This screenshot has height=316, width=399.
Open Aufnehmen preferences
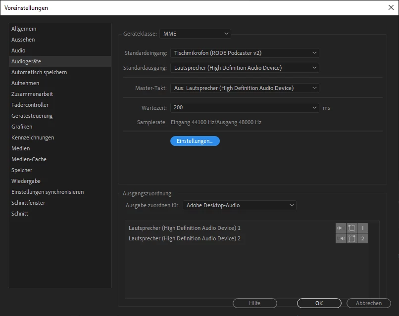[60, 83]
